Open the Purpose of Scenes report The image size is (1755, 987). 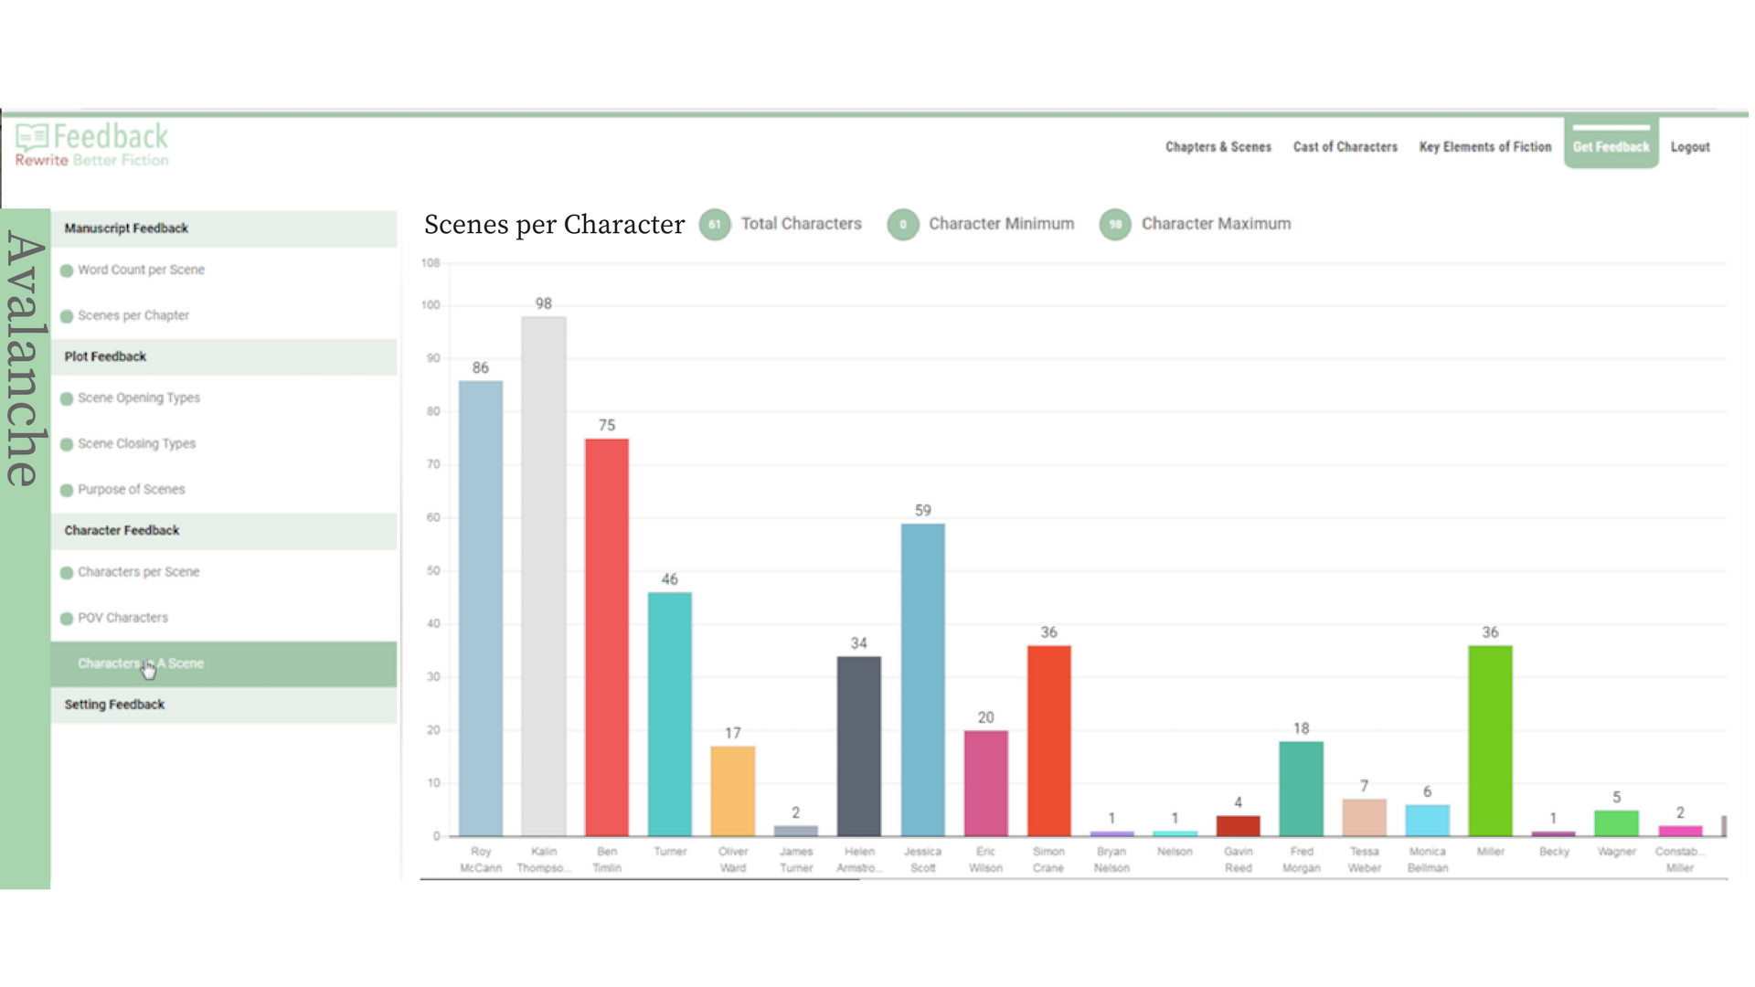click(x=132, y=489)
